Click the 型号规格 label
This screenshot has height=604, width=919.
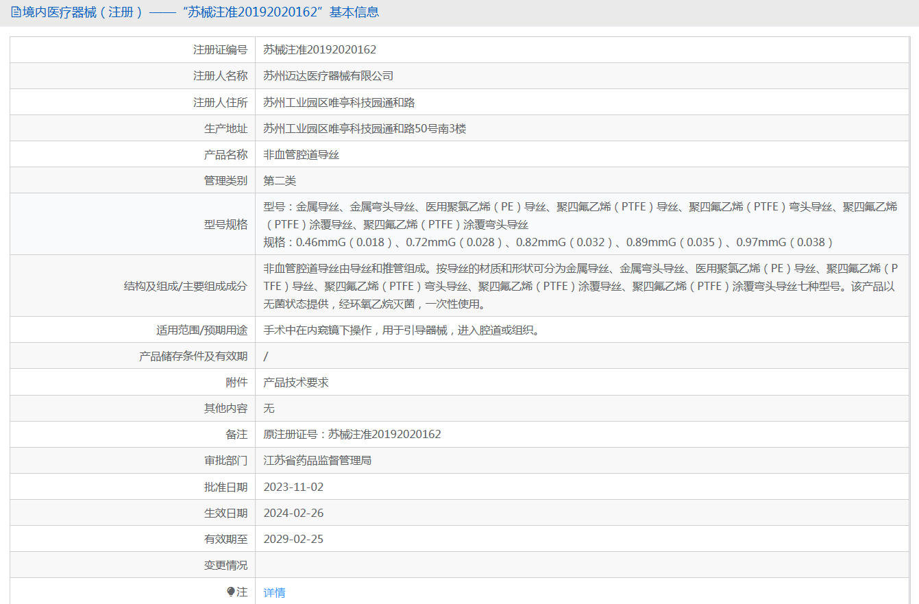click(x=225, y=224)
